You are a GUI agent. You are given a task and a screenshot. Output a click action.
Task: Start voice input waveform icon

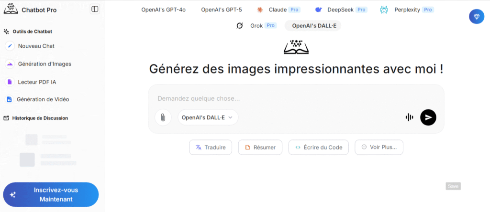409,117
